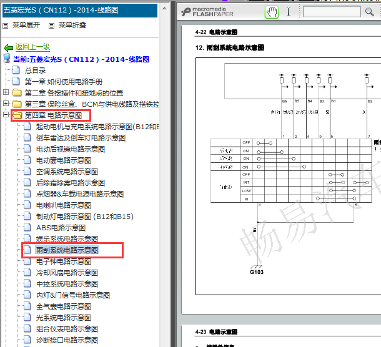This screenshot has width=381, height=347.
Task: Select the FlashPaper hand pan tool
Action: 272,12
